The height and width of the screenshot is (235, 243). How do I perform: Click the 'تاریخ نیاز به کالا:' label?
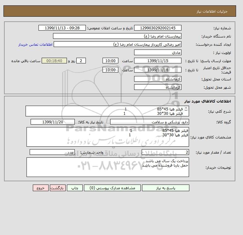pyautogui.click(x=91, y=122)
